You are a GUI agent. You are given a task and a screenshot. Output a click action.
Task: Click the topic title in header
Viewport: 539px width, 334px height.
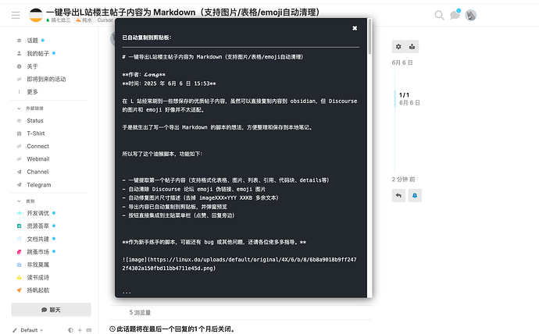184,12
